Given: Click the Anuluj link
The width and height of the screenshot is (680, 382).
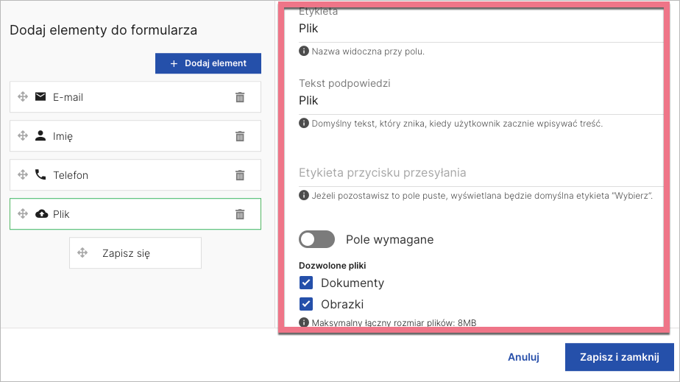Looking at the screenshot, I should coord(523,357).
